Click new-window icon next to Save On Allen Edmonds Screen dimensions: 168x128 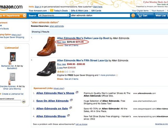tap(71, 100)
